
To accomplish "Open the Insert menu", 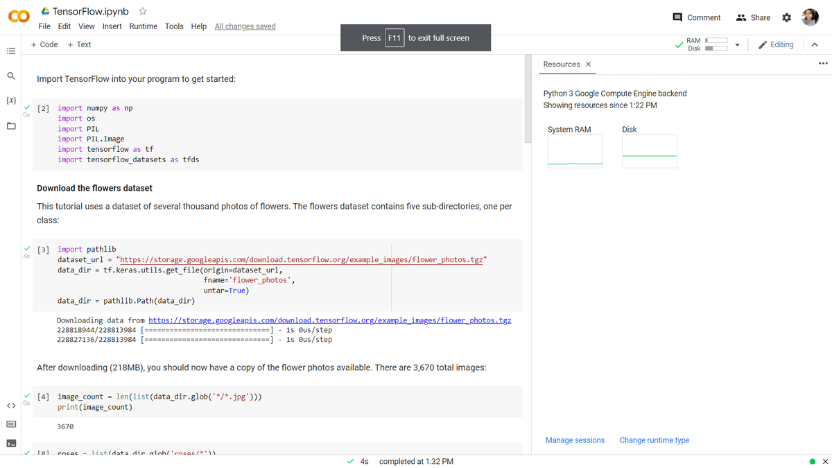I will [x=112, y=26].
